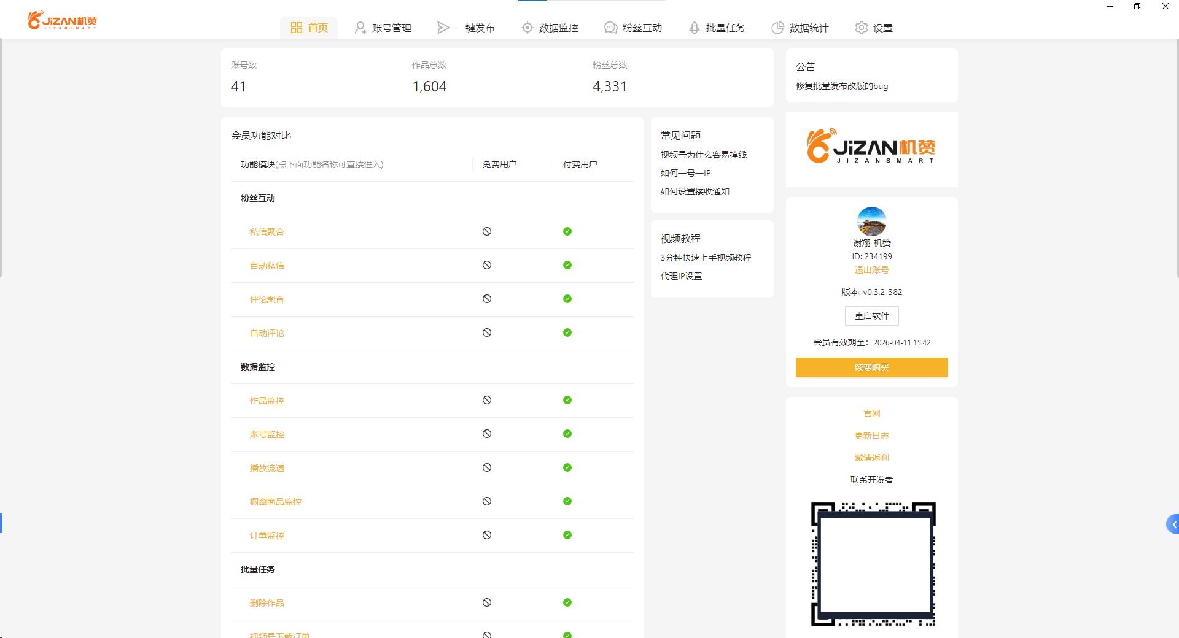The height and width of the screenshot is (638, 1179).
Task: Open FAQ 视频号为什么容易掉线
Action: coord(703,155)
